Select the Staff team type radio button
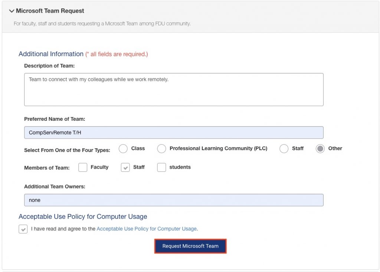The width and height of the screenshot is (380, 272). [x=284, y=149]
